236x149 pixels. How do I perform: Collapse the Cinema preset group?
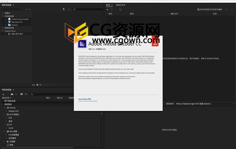pos(4,108)
